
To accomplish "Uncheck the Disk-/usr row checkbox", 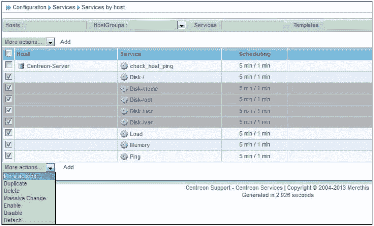I will [x=9, y=110].
